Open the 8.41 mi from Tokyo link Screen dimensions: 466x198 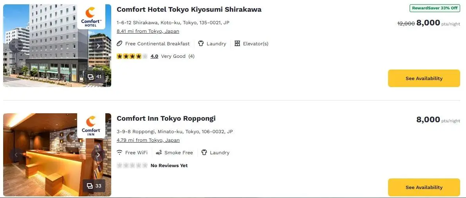pos(148,31)
